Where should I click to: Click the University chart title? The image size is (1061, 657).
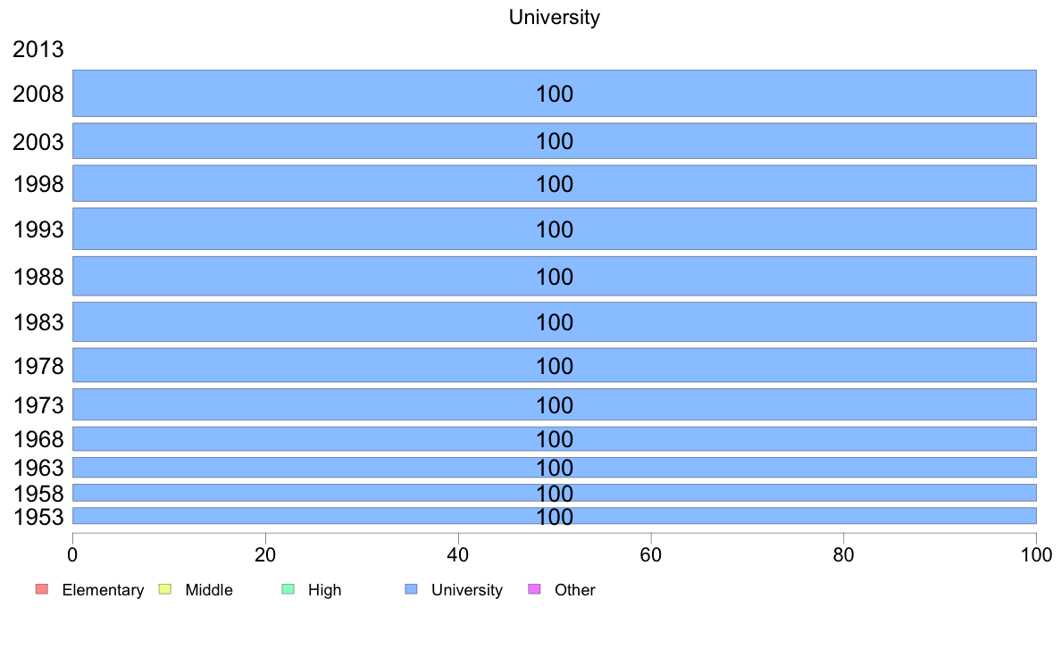(x=555, y=17)
